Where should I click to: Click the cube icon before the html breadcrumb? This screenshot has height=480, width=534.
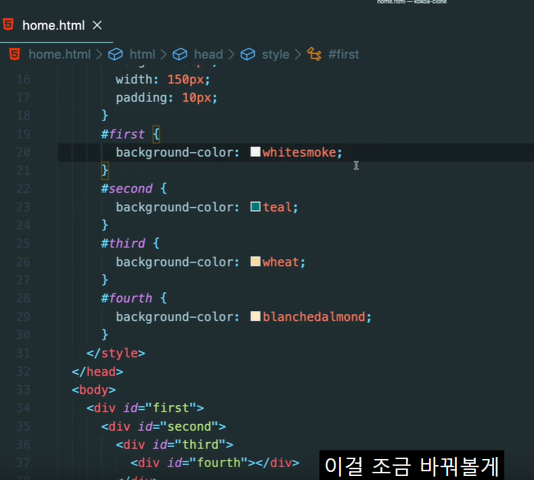pos(116,55)
